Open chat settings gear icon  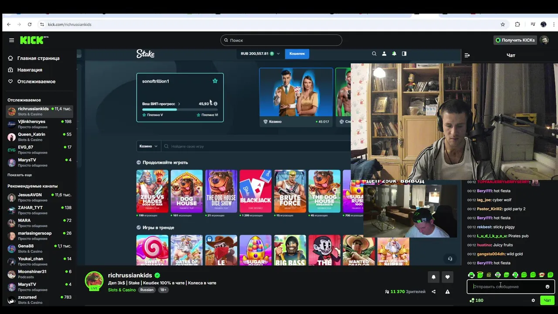(x=533, y=300)
